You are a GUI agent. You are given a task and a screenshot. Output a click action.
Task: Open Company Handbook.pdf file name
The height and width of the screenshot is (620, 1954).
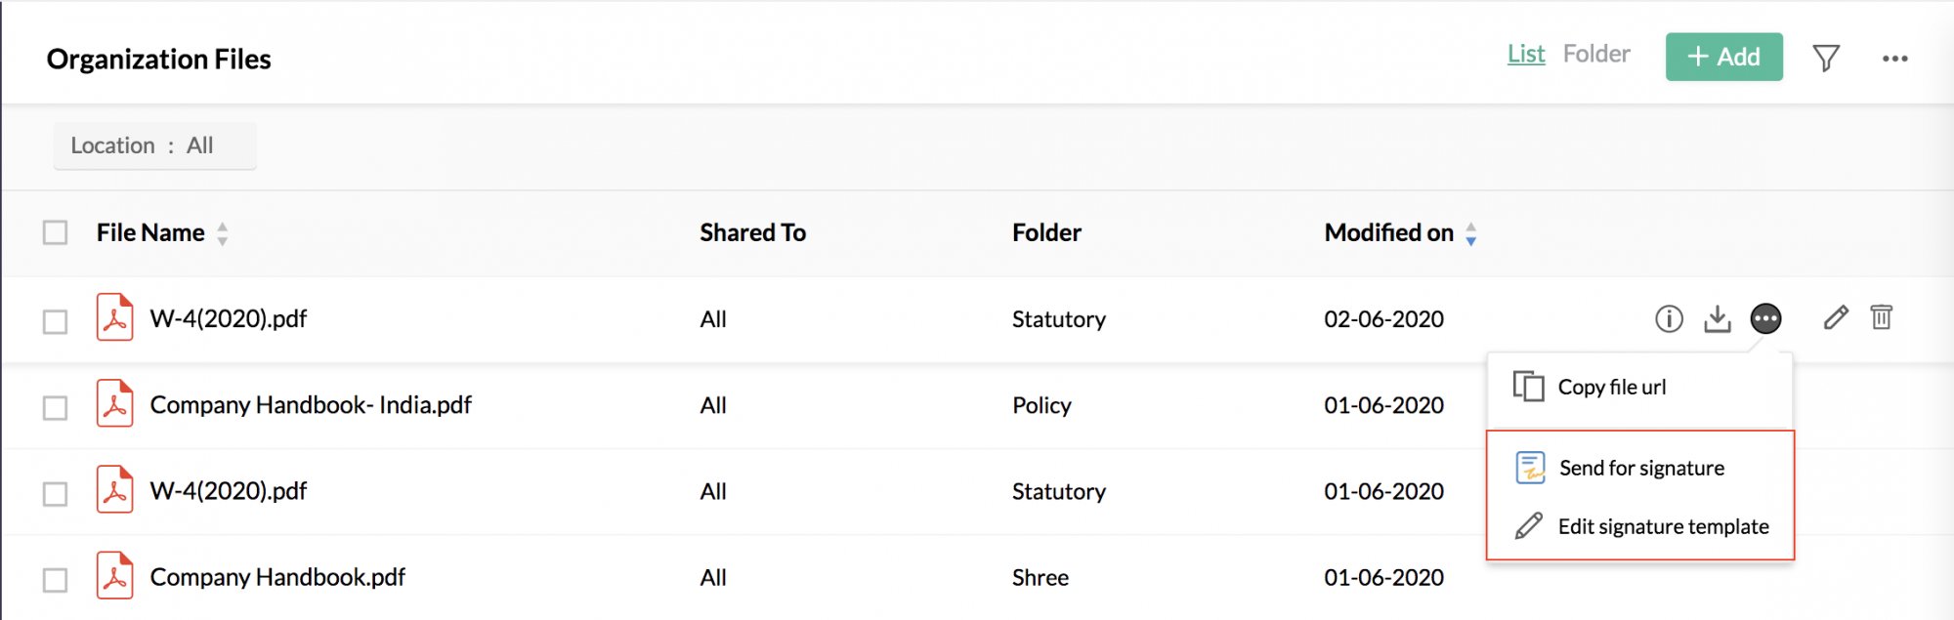[x=277, y=577]
